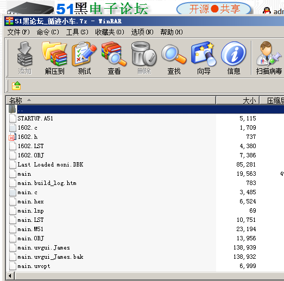Click the 解压到 (Extract To) icon
Viewport: 284px width, 281px height.
[x=54, y=58]
